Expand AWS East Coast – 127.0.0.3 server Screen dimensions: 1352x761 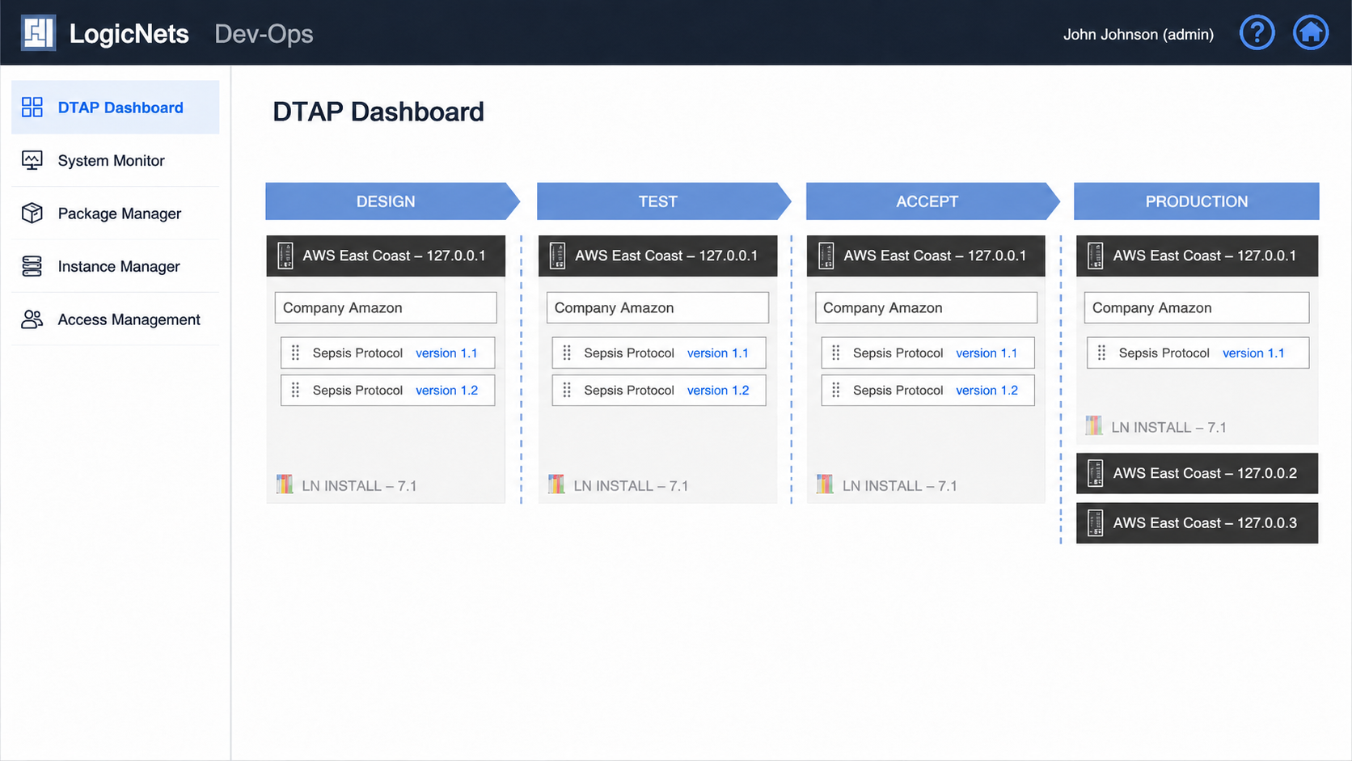pos(1197,523)
